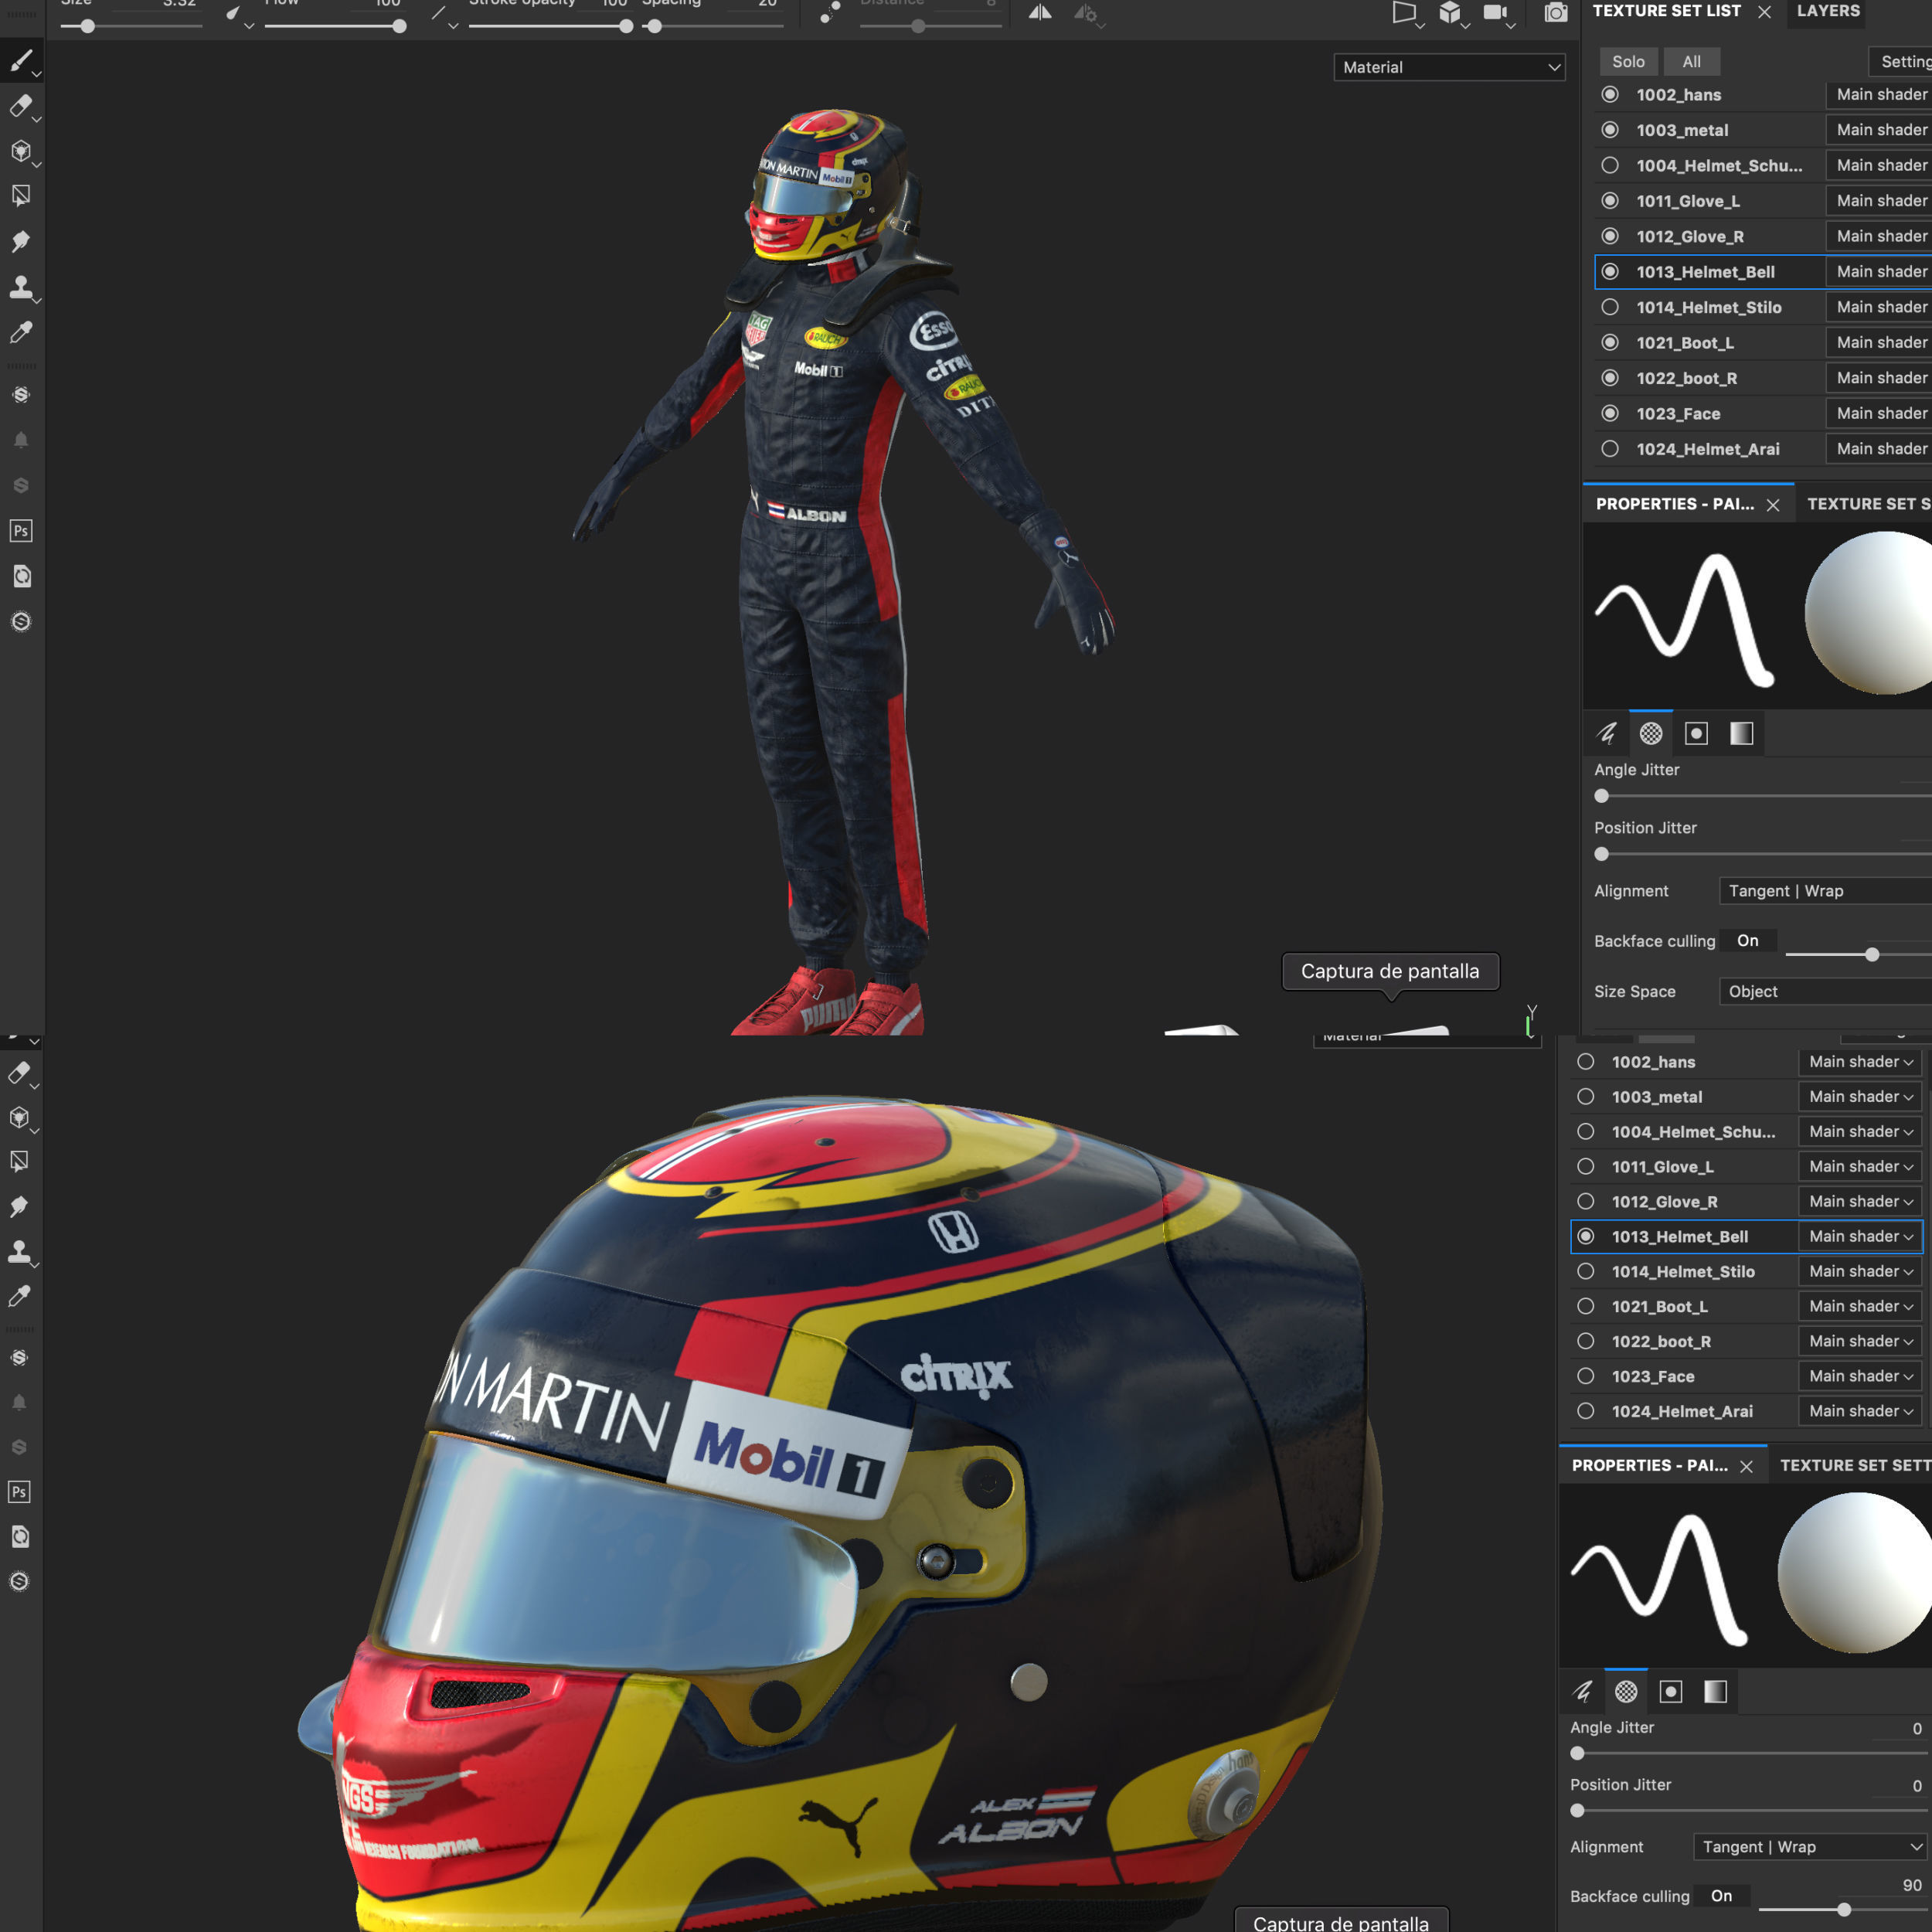Viewport: 1932px width, 1932px height.
Task: Select the Eraser tool in full-body driver view
Action: point(21,106)
